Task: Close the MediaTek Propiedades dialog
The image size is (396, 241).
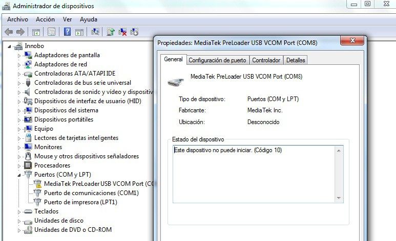Action: coord(352,40)
